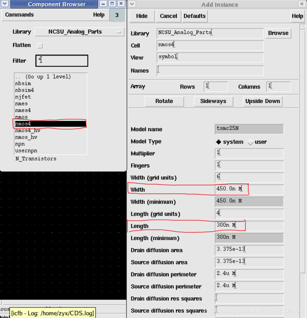Open Help menu in Component Browser
This screenshot has height=318, width=307.
click(x=99, y=15)
